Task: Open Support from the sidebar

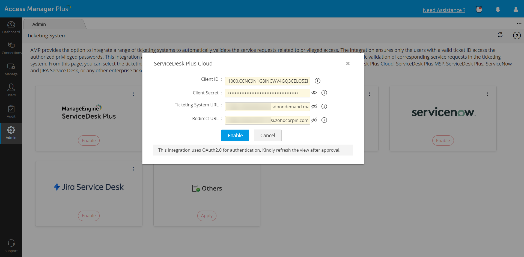Action: [x=11, y=246]
